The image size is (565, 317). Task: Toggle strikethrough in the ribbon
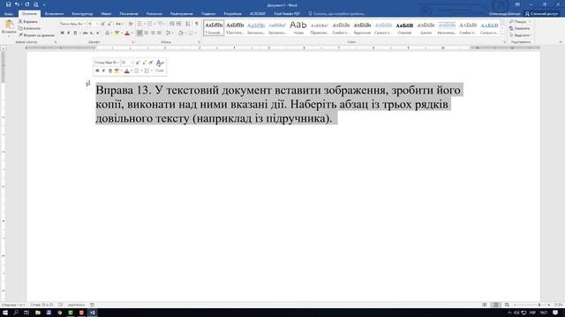click(85, 33)
